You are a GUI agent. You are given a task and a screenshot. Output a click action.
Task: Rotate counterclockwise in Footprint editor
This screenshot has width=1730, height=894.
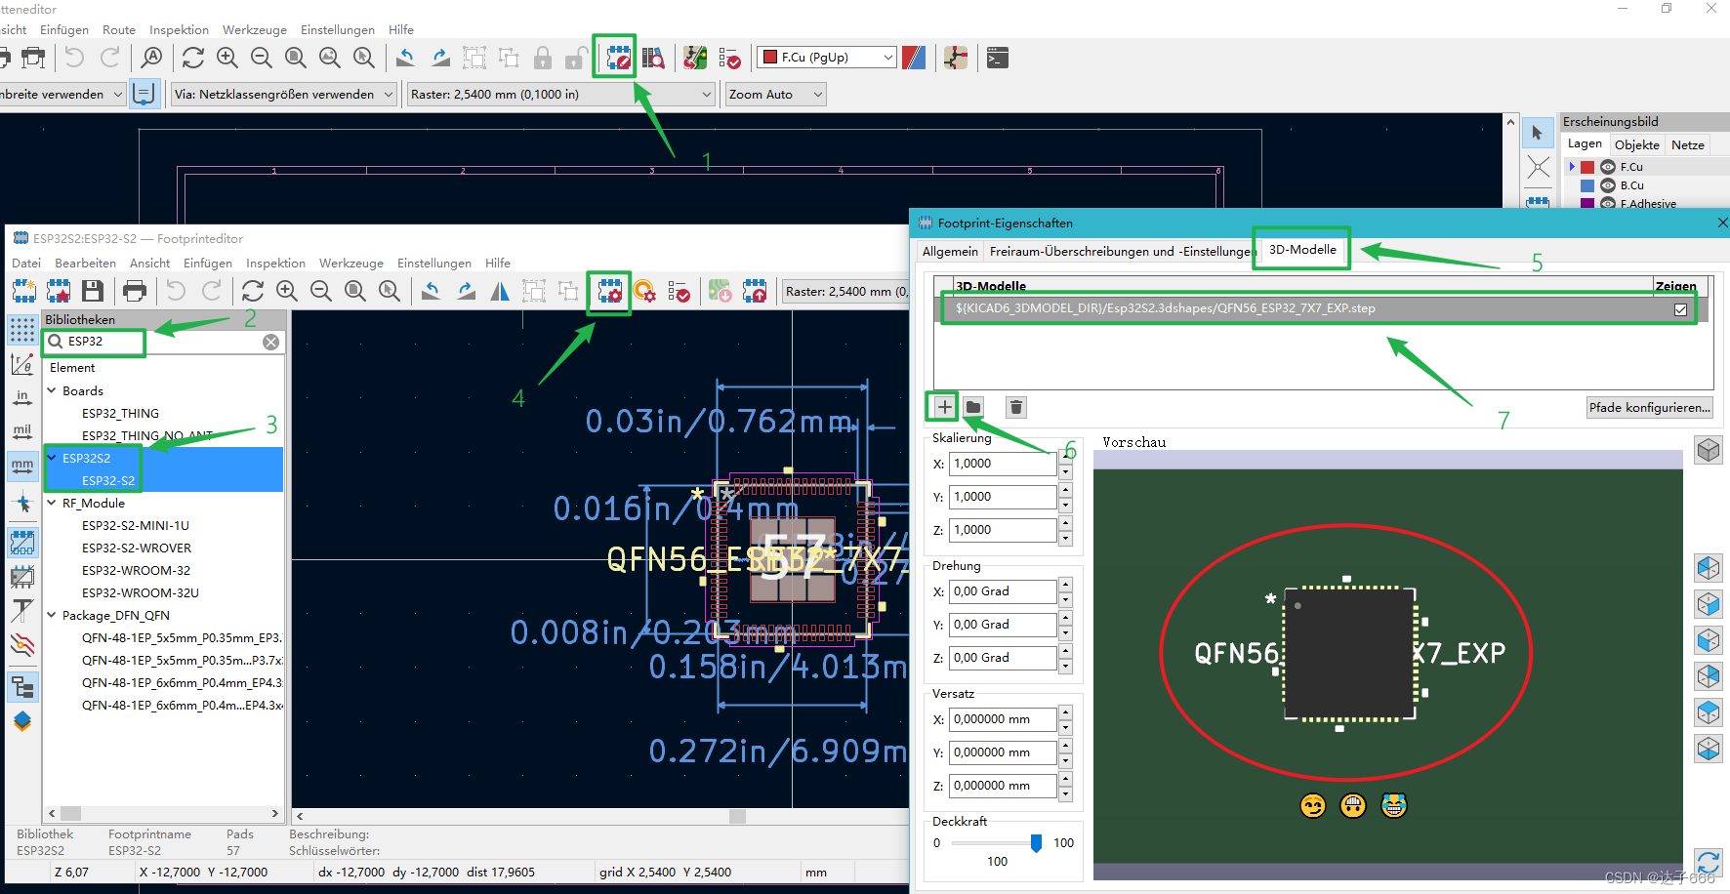coord(432,291)
